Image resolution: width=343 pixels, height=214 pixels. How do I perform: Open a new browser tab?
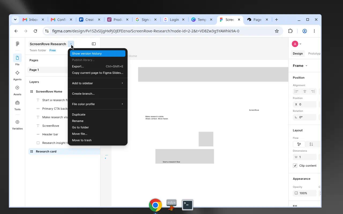tap(277, 20)
